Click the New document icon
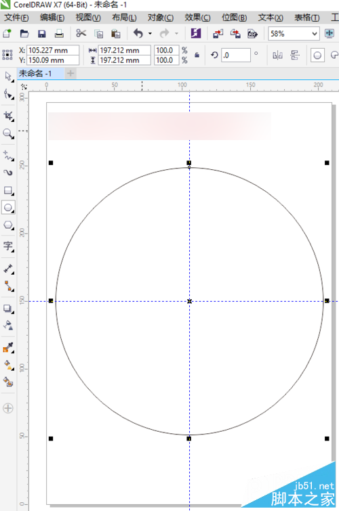The image size is (339, 511). click(x=7, y=34)
